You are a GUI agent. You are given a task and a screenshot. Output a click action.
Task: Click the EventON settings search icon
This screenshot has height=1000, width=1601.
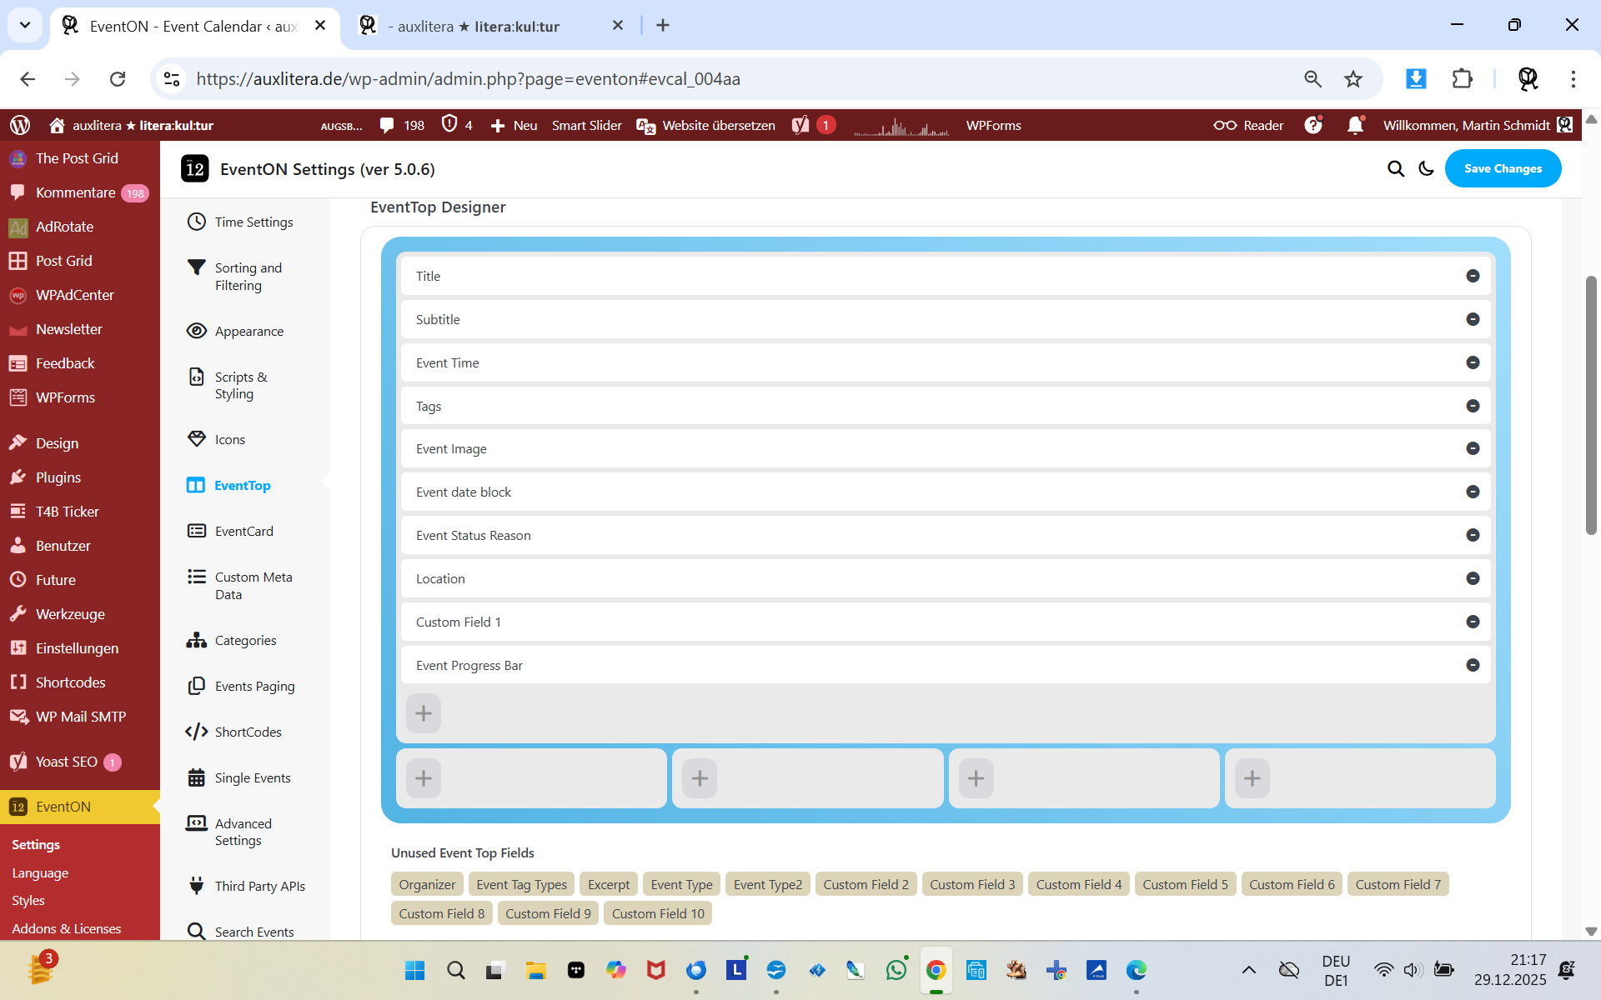tap(1395, 169)
